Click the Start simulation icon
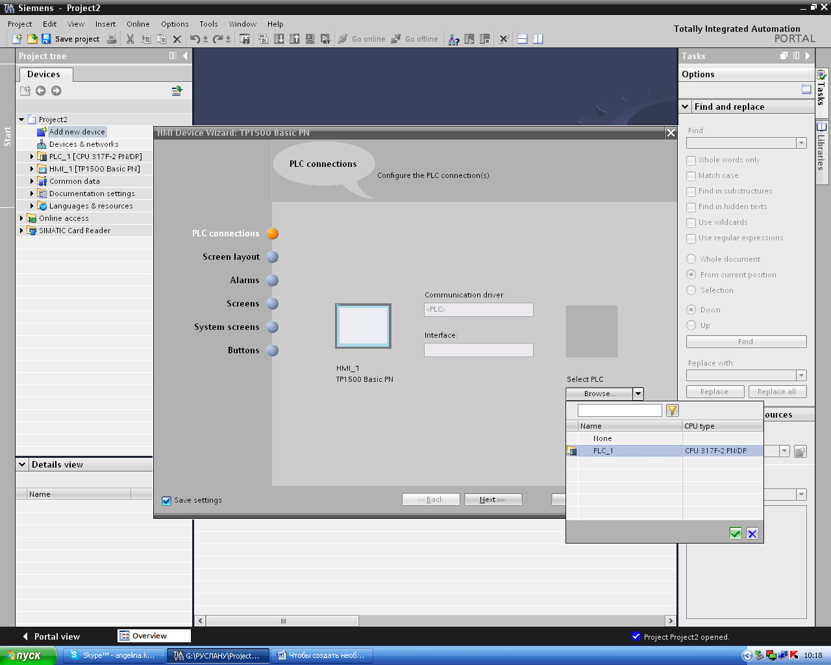This screenshot has height=665, width=831. pos(310,39)
